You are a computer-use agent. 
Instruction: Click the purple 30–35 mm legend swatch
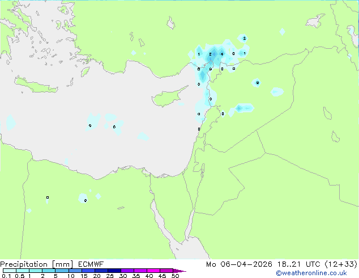click(127, 271)
